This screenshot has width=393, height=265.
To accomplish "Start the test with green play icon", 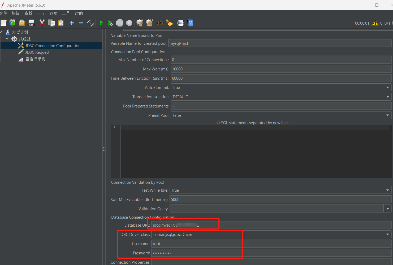I will pyautogui.click(x=101, y=23).
